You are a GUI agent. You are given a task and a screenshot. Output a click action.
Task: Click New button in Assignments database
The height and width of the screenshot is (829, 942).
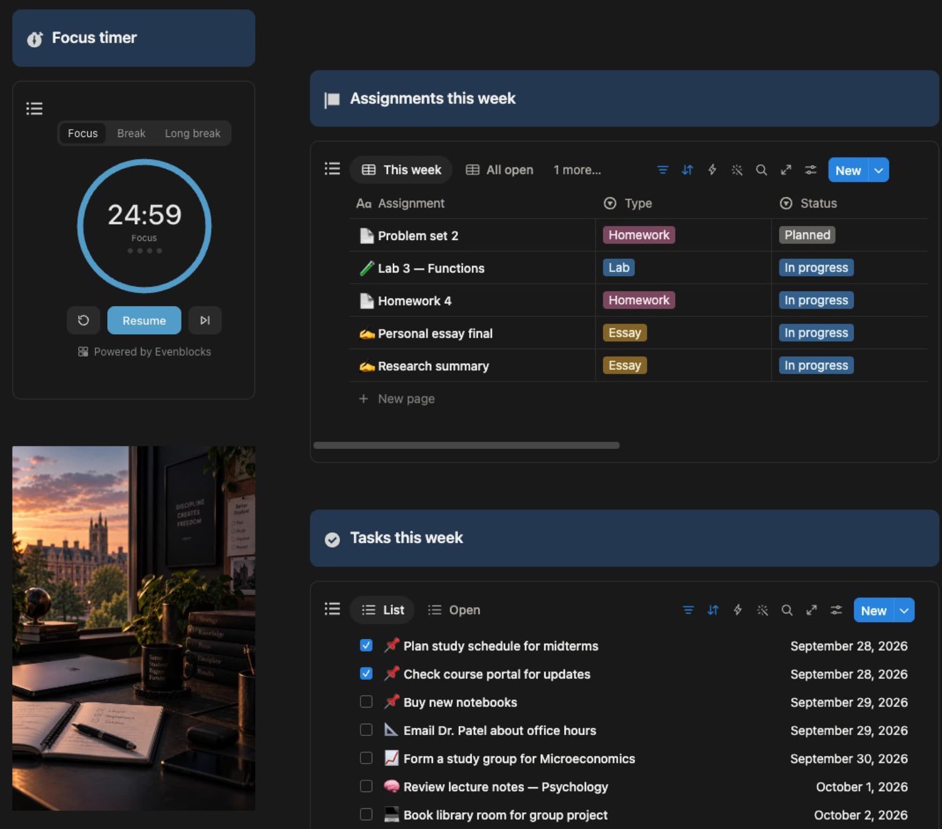(848, 170)
